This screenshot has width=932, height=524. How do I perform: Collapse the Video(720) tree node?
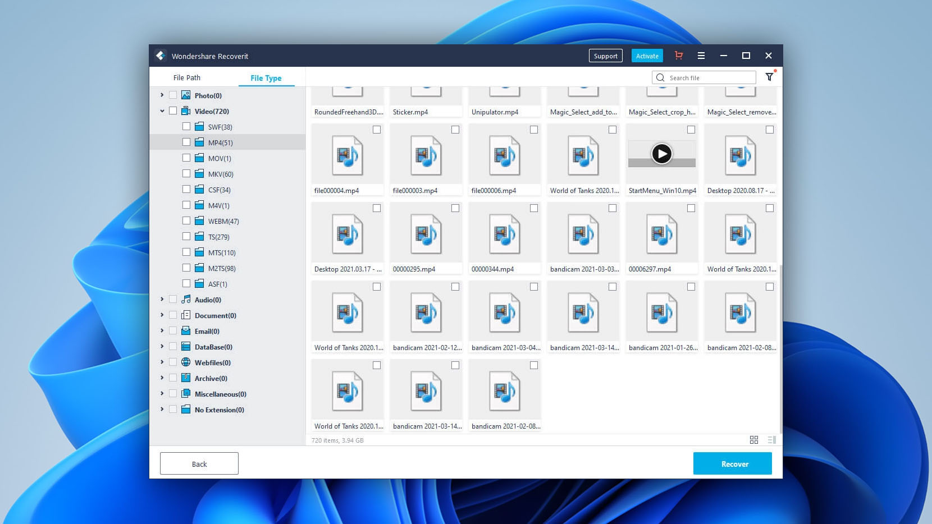coord(162,111)
